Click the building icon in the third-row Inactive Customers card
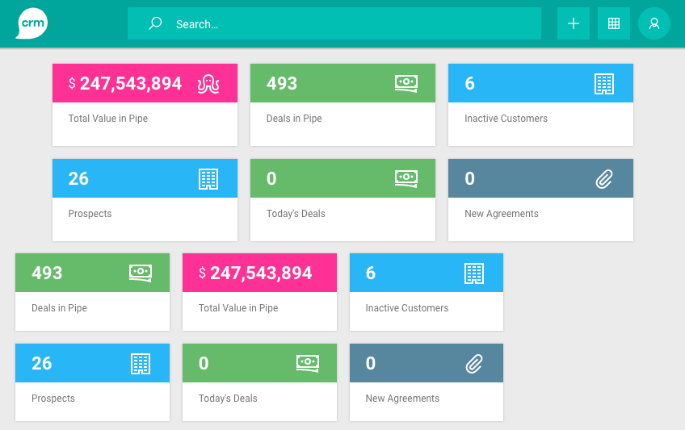 (x=474, y=273)
